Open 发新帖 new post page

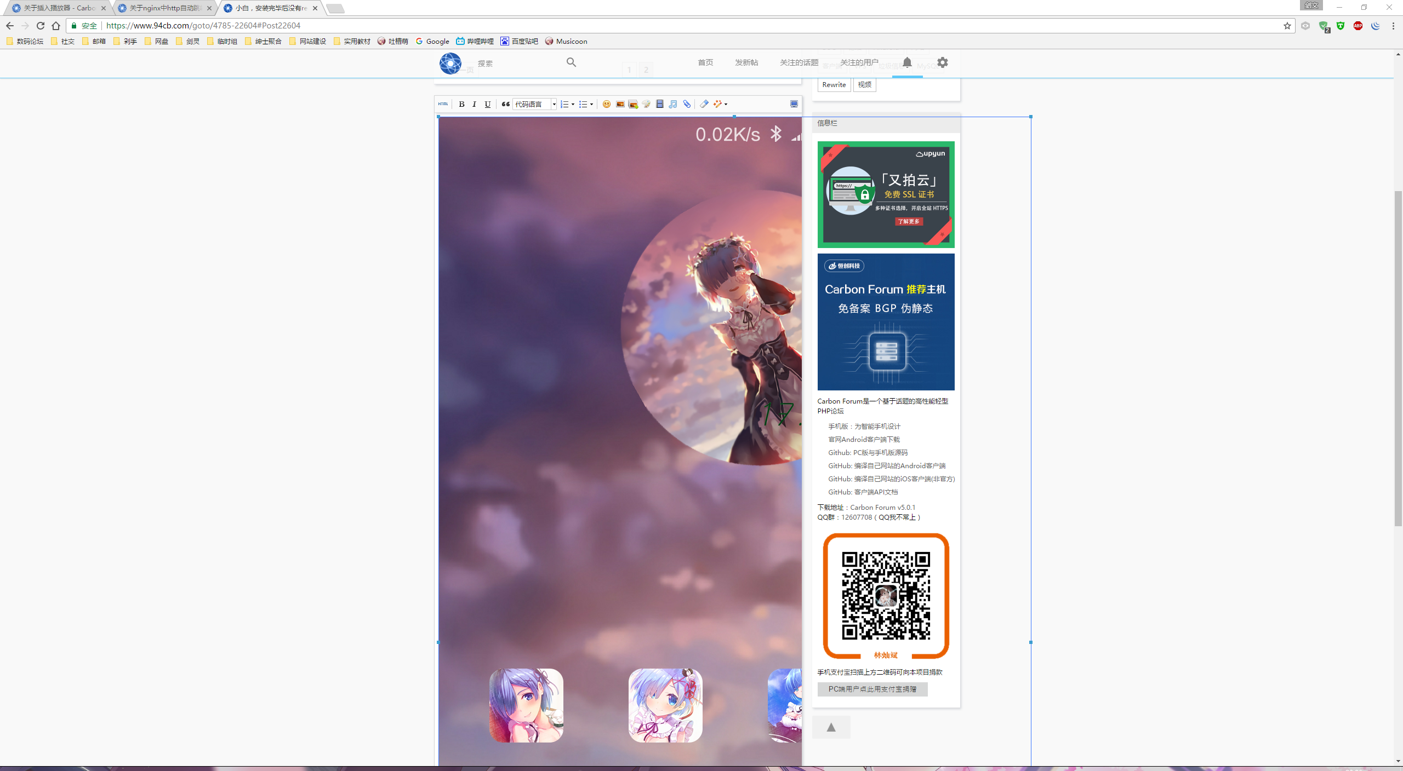click(x=746, y=62)
